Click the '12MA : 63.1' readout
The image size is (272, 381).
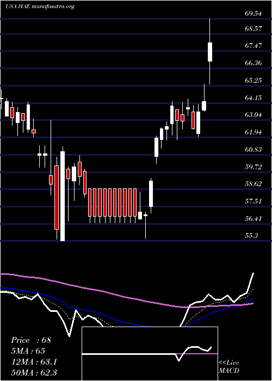point(34,362)
